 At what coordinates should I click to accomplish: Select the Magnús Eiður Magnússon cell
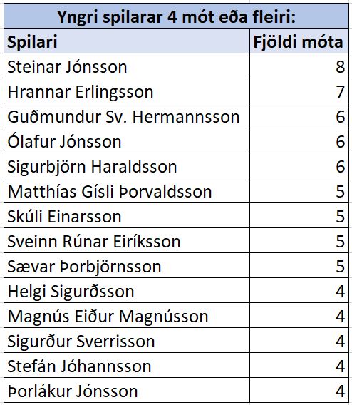pos(127,315)
